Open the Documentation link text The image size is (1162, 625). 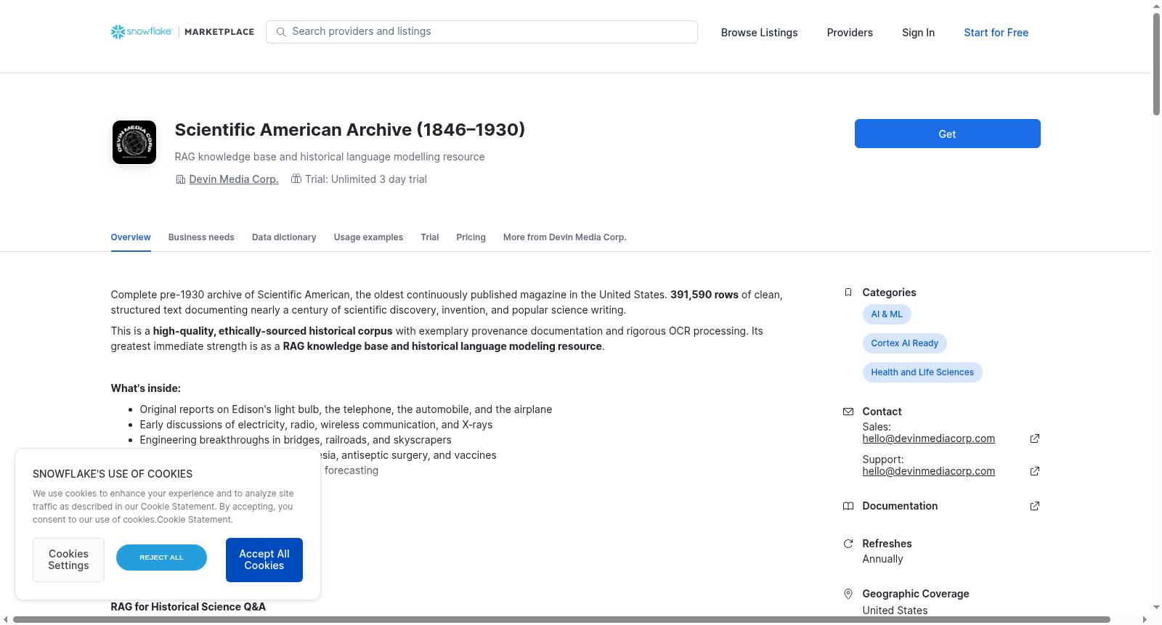900,506
